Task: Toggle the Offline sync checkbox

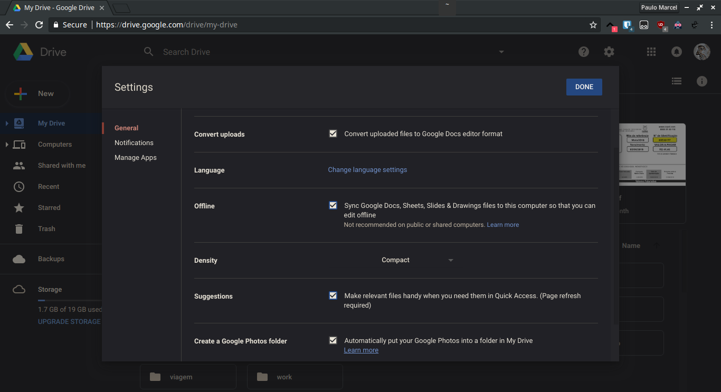Action: (333, 205)
